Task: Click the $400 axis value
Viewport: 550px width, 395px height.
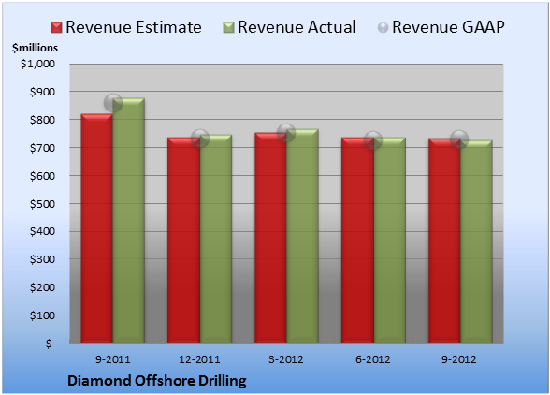Action: coord(42,231)
